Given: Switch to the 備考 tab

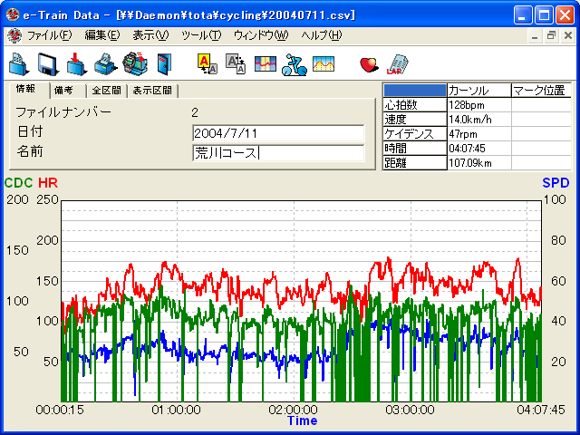Looking at the screenshot, I should click(63, 91).
